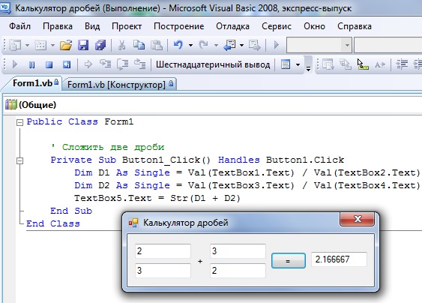
Task: Click the Paste clipboard icon
Action: click(157, 45)
